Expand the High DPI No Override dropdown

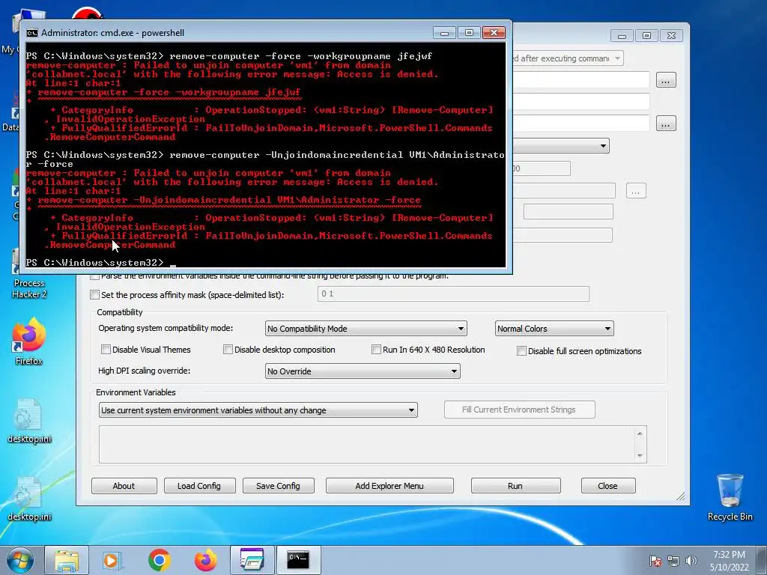363,371
